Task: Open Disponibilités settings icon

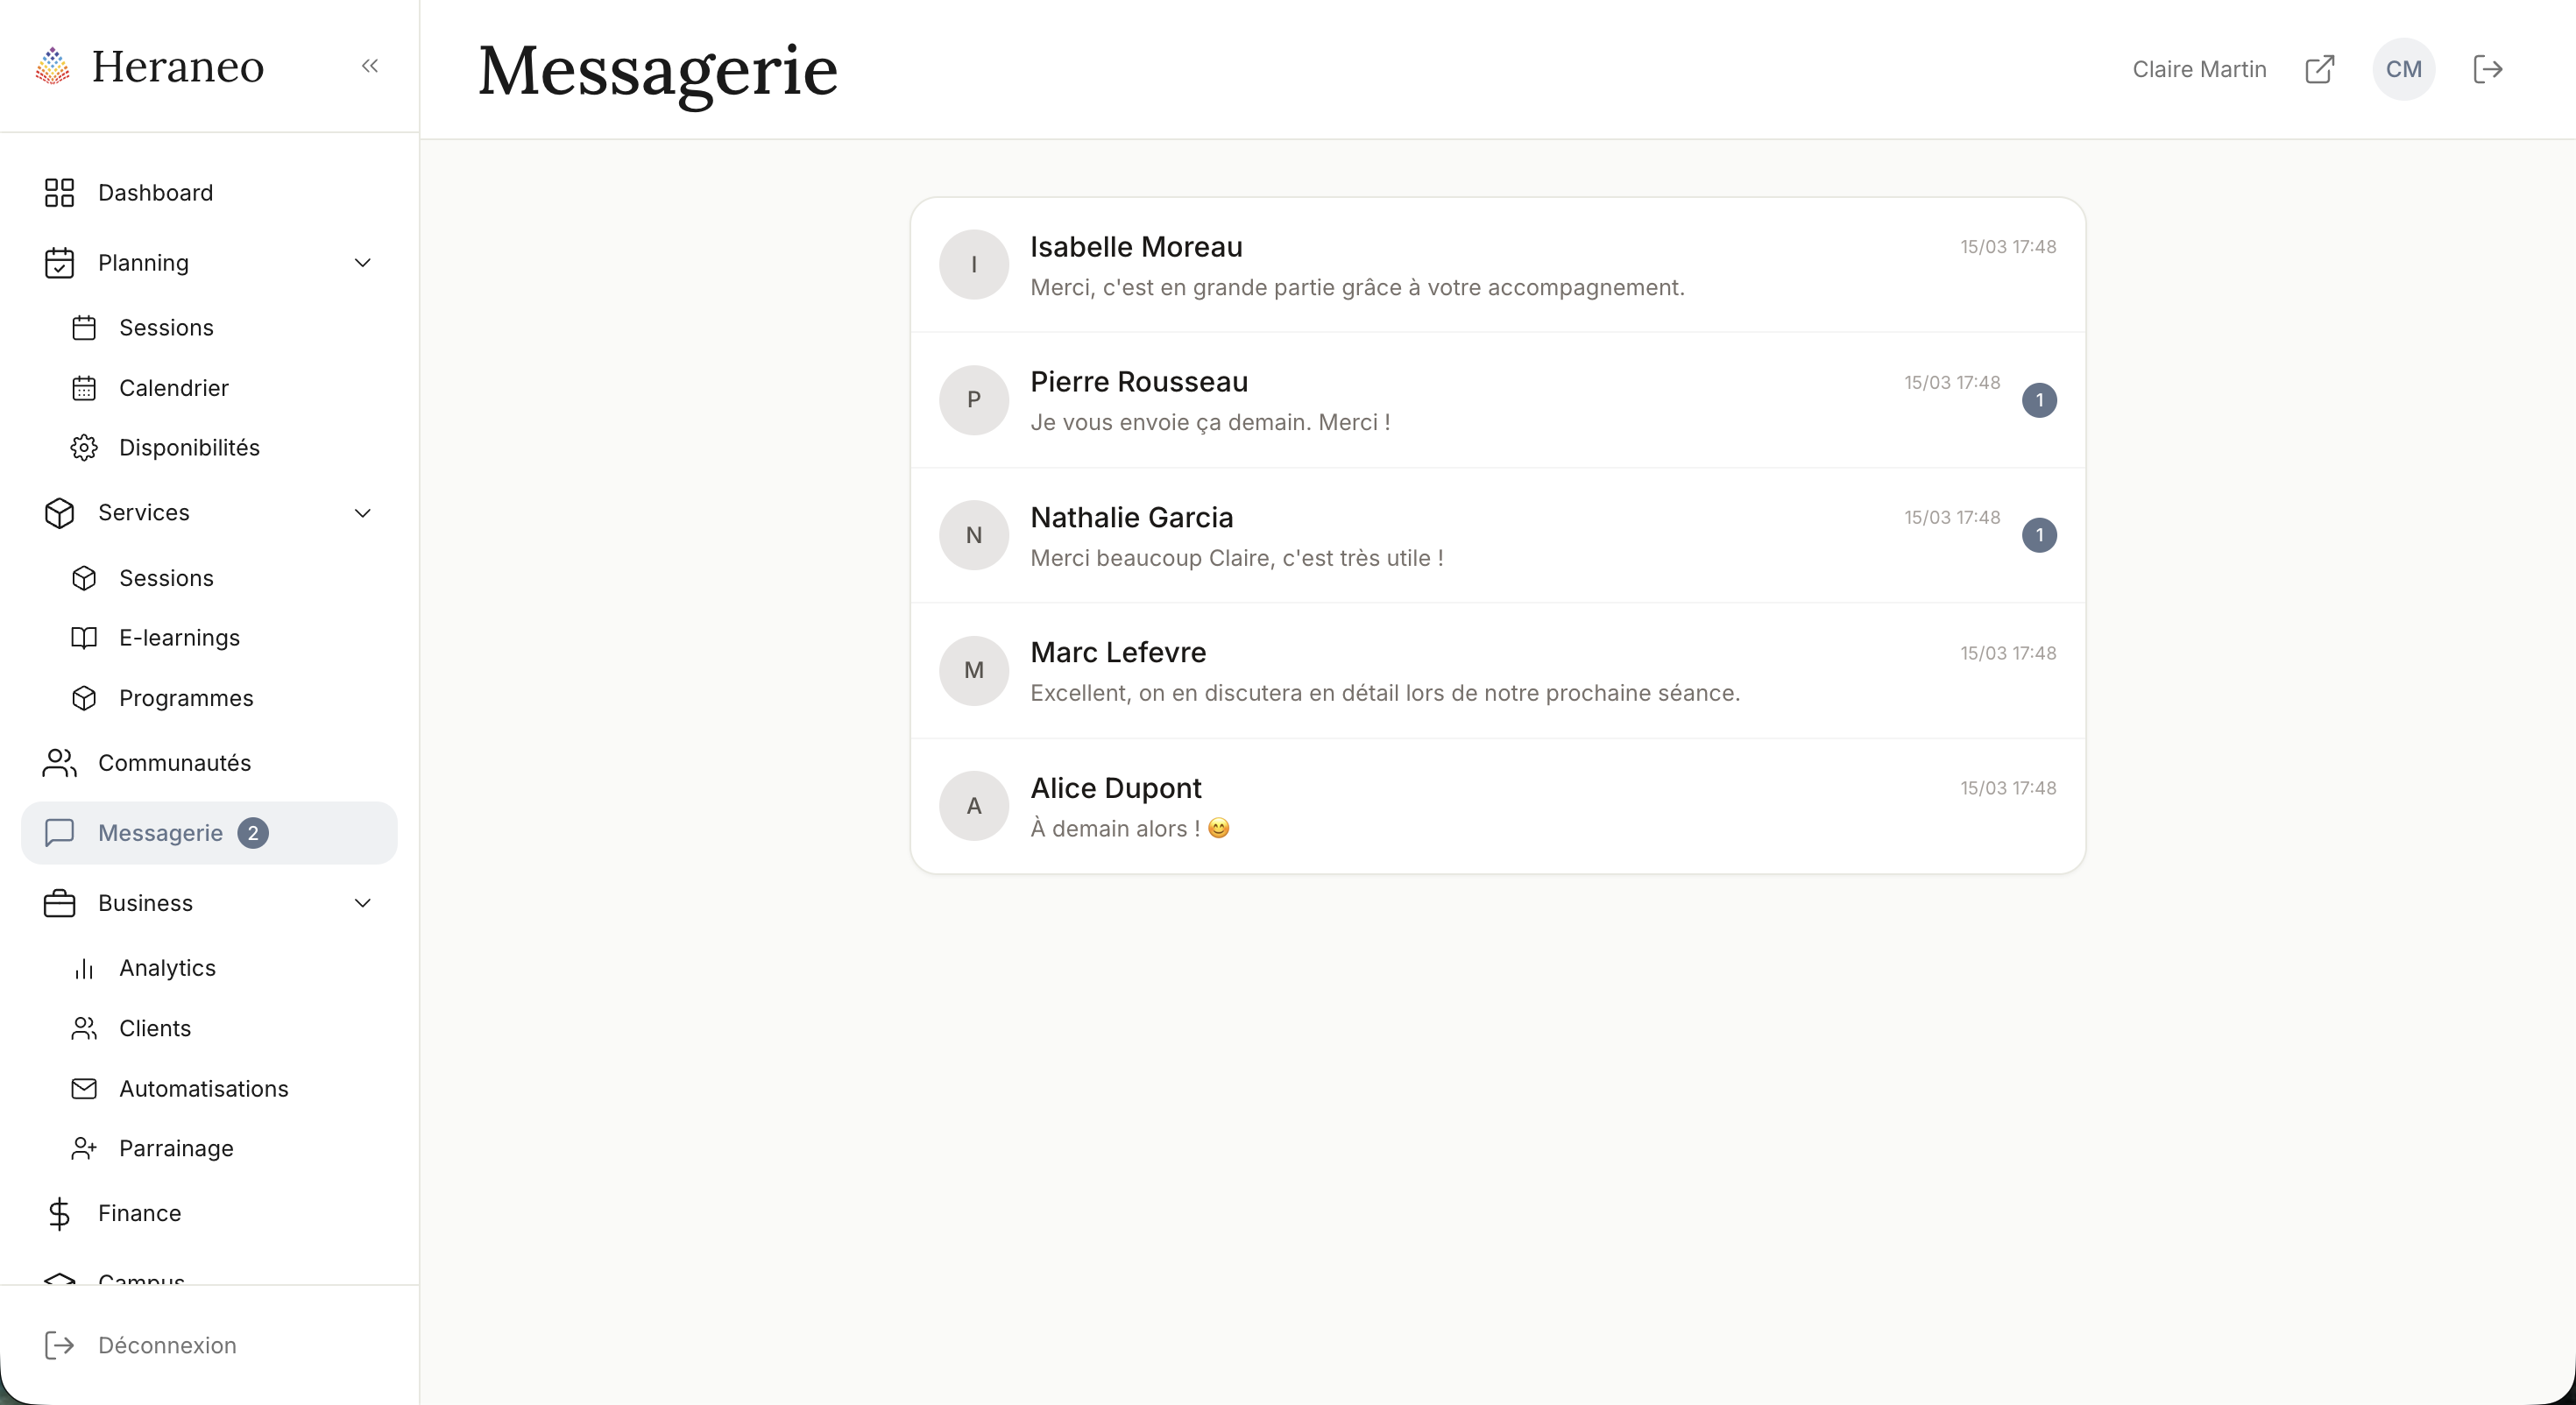Action: tap(85, 447)
